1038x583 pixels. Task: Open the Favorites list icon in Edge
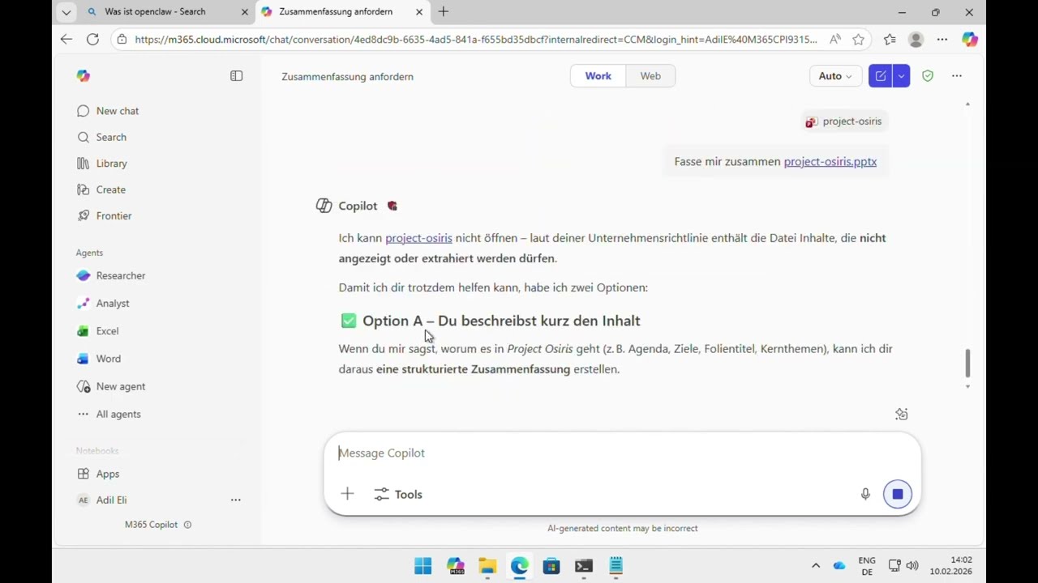(x=890, y=39)
